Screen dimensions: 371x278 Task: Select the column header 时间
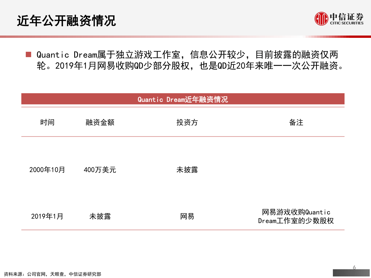coord(47,122)
